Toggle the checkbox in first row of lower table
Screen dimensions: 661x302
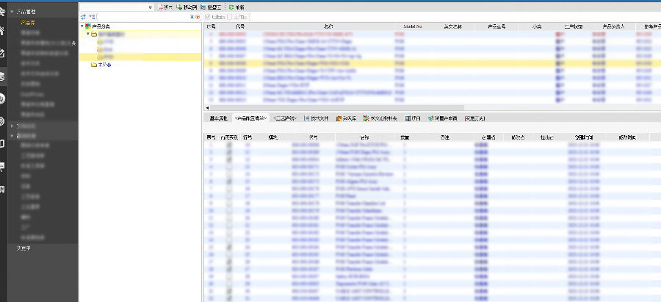pos(229,145)
